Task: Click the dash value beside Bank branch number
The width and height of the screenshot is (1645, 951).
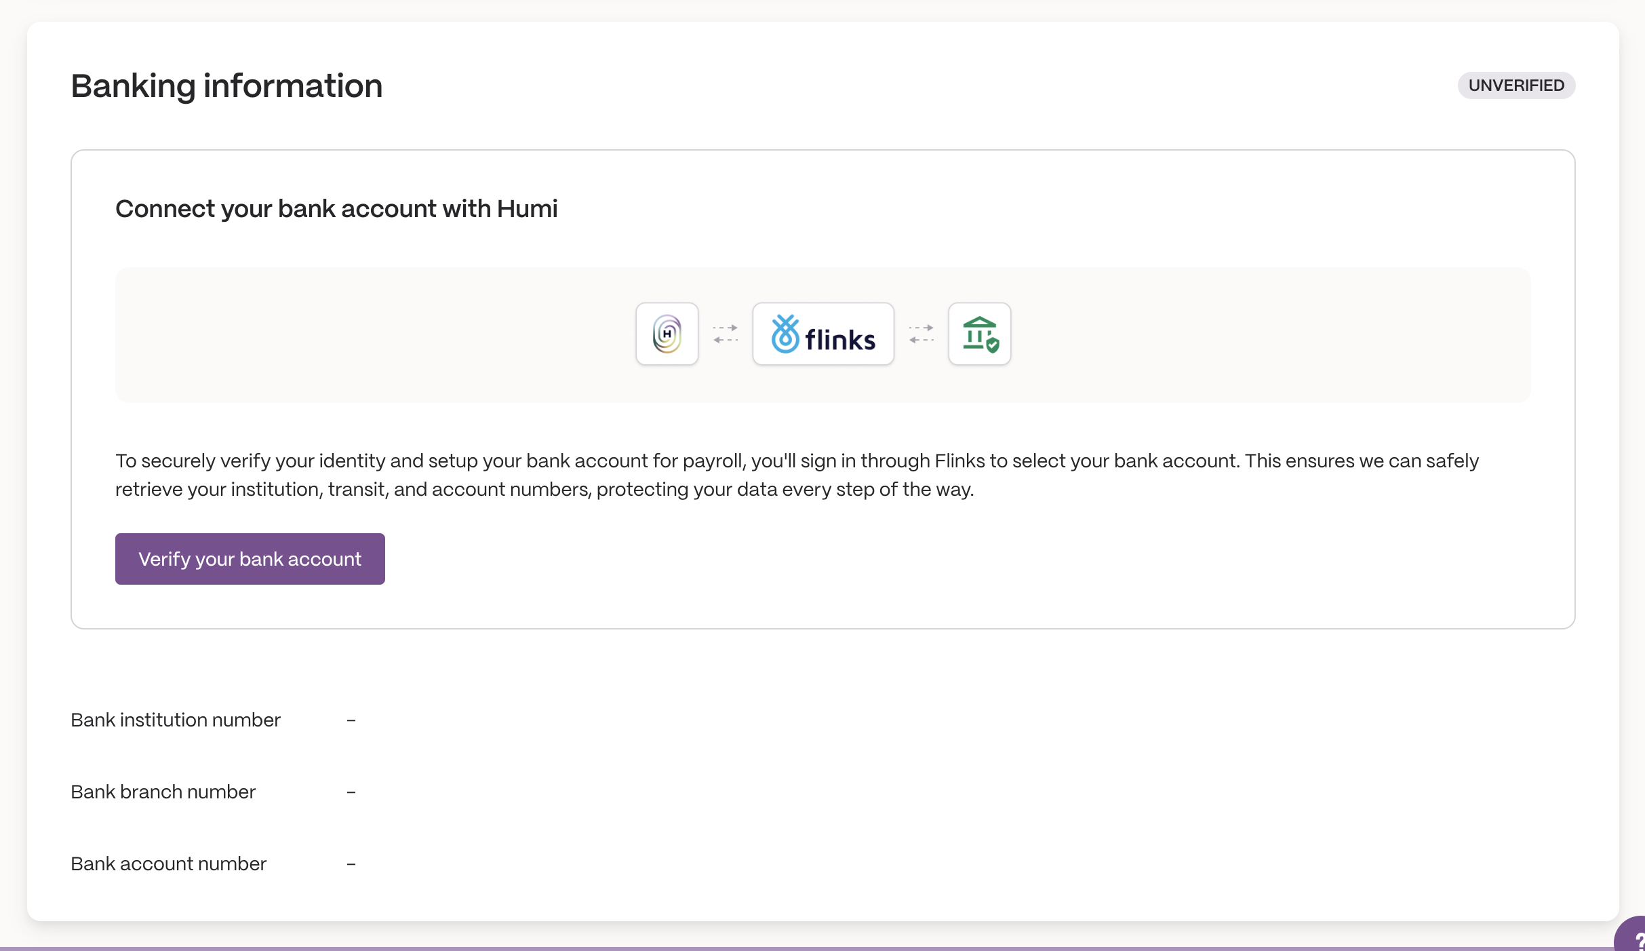Action: click(351, 792)
